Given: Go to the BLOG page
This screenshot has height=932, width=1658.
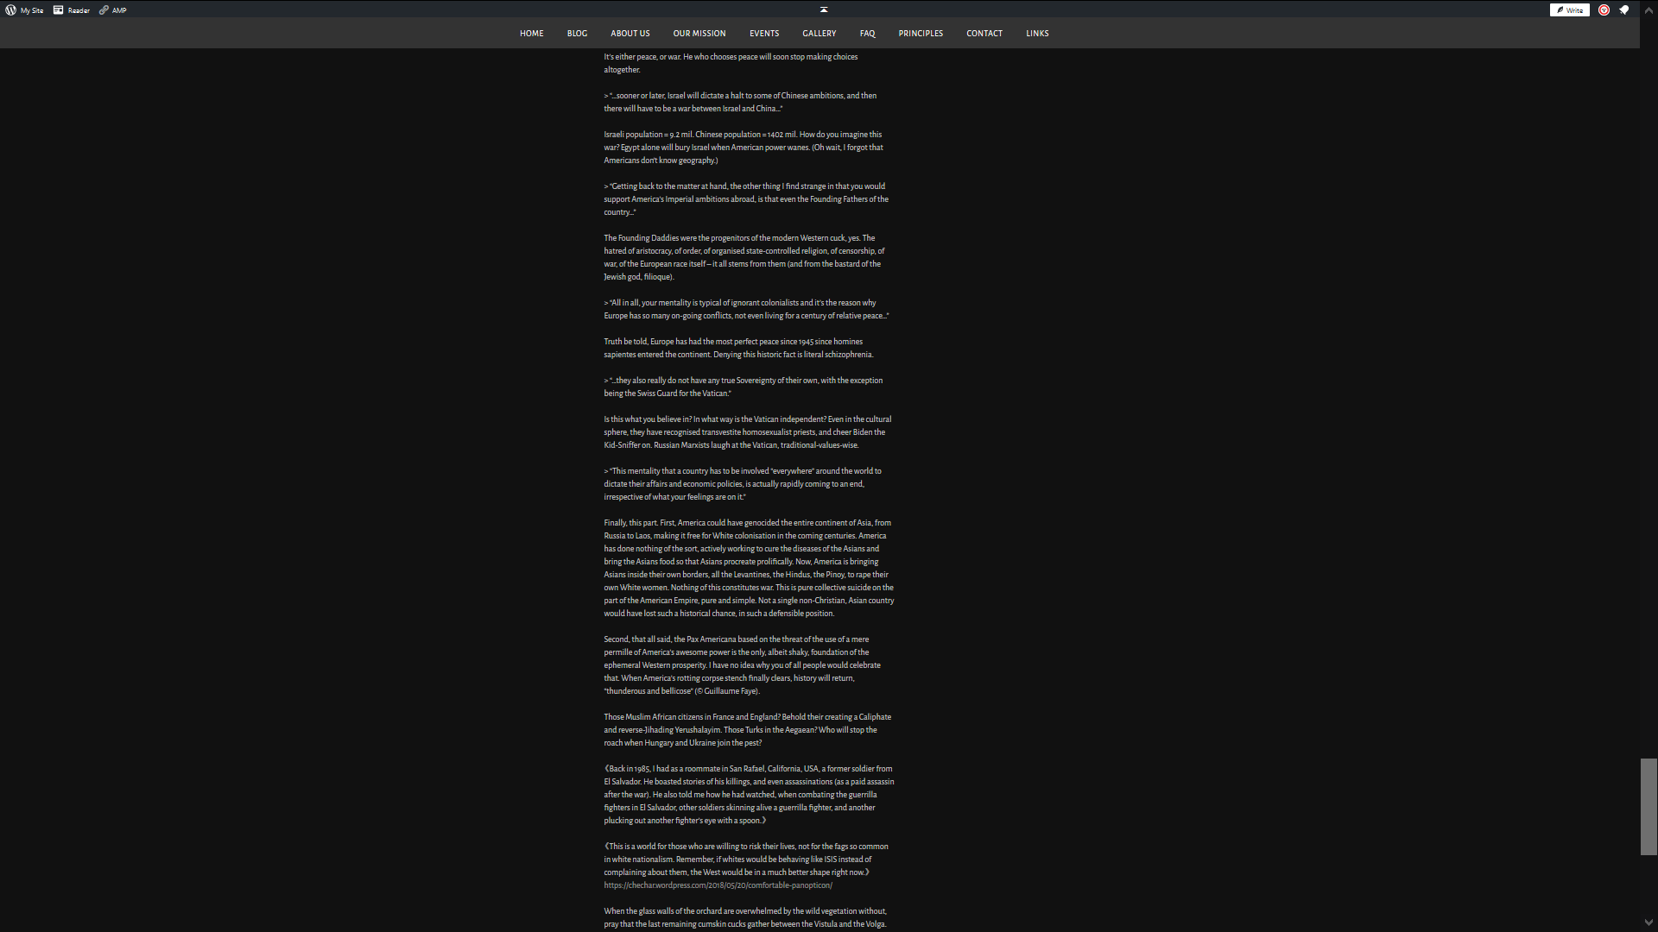Looking at the screenshot, I should tap(577, 34).
